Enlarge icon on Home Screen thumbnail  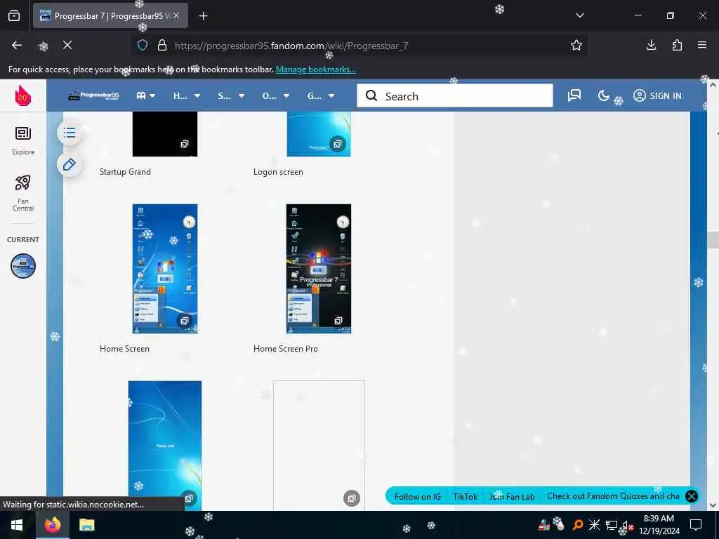[185, 321]
